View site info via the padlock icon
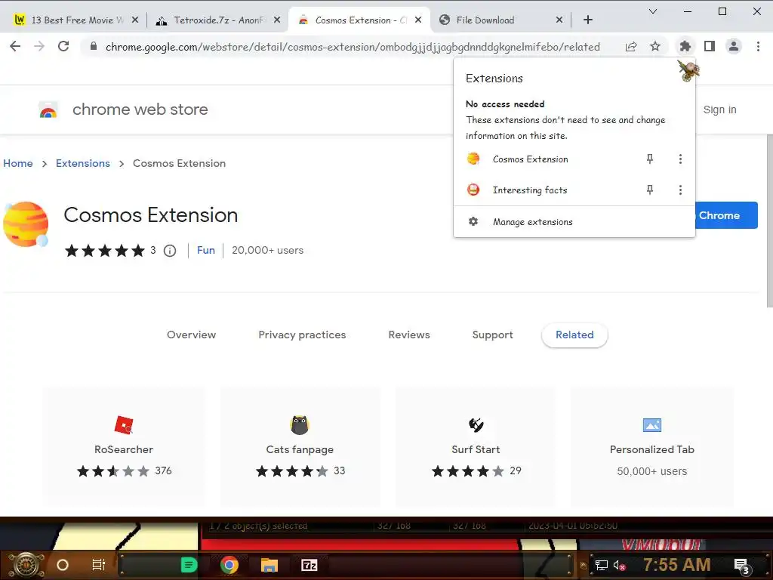This screenshot has width=773, height=580. 93,46
